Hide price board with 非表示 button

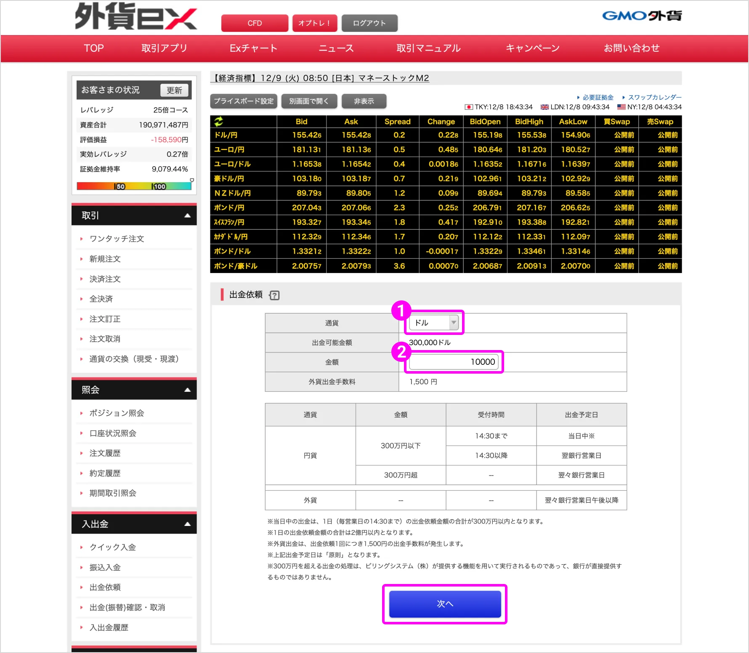pyautogui.click(x=364, y=101)
